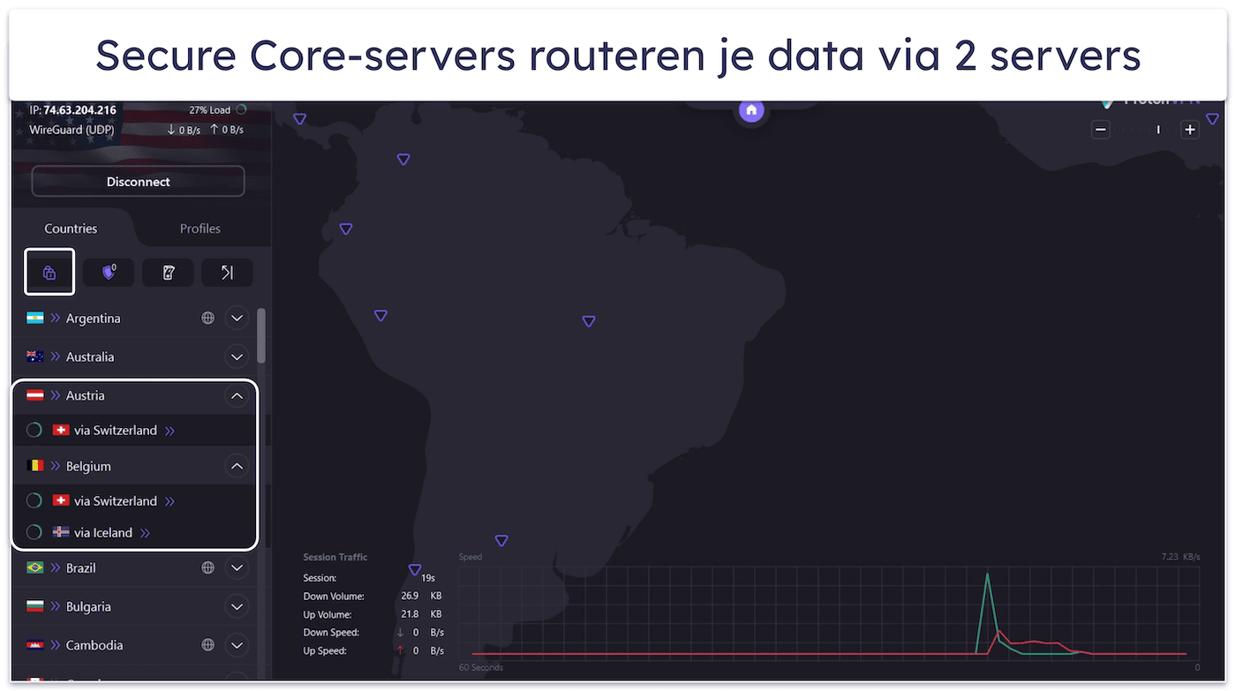
Task: Click the server load circle indicator
Action: click(x=241, y=110)
